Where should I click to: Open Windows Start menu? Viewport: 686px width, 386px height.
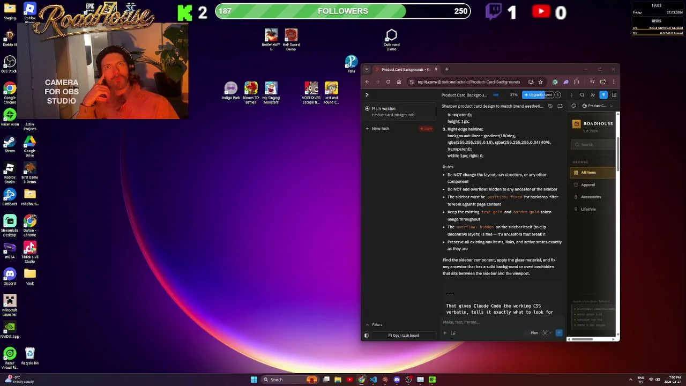pos(254,380)
